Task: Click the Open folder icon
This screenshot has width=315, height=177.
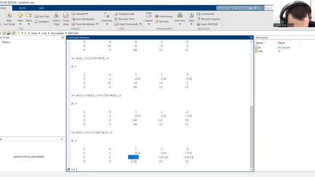Action: click(x=29, y=15)
